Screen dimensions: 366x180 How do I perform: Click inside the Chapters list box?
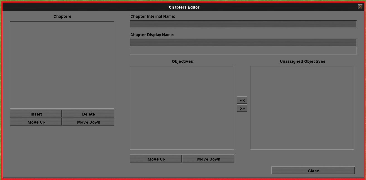(x=62, y=65)
